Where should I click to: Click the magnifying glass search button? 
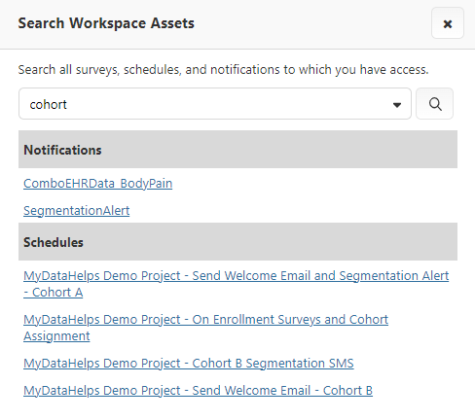434,104
